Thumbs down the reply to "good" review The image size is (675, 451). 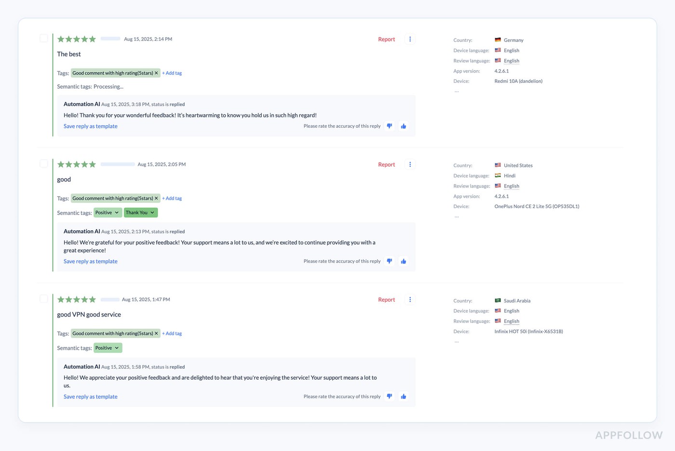click(390, 261)
